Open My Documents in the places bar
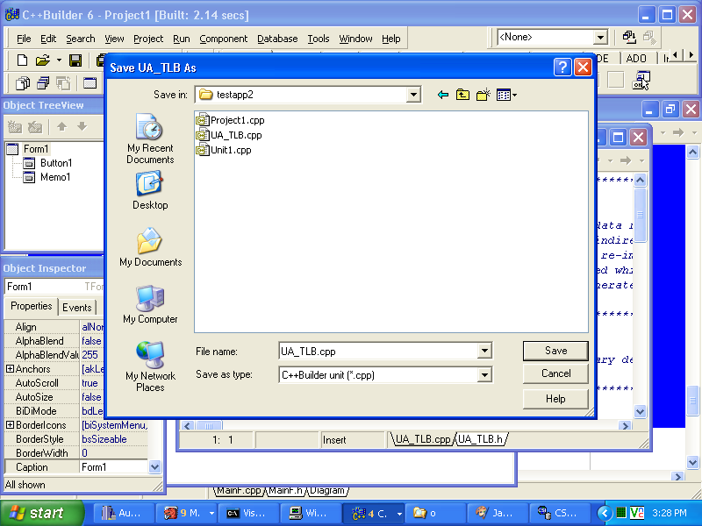Image resolution: width=702 pixels, height=526 pixels. [x=150, y=247]
